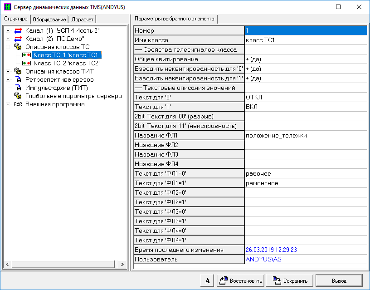Click the Глобальные параметры сервера gears icon
The image size is (370, 290).
coord(18,96)
